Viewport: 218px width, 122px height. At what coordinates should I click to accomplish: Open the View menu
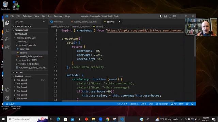coord(37,16)
